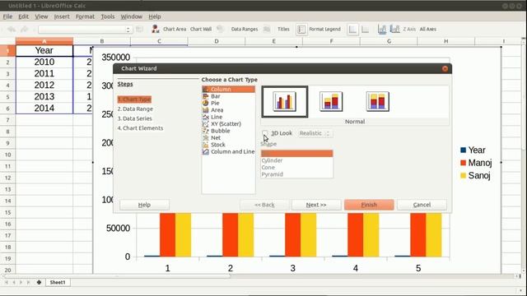Open the Help menu in menu bar
Viewport: 527px width, 296px height.
(155, 16)
